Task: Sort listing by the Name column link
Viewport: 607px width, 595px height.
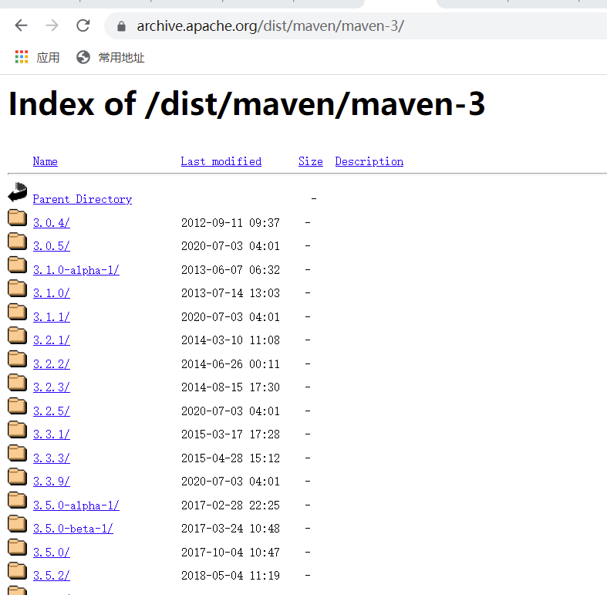Action: pyautogui.click(x=46, y=161)
